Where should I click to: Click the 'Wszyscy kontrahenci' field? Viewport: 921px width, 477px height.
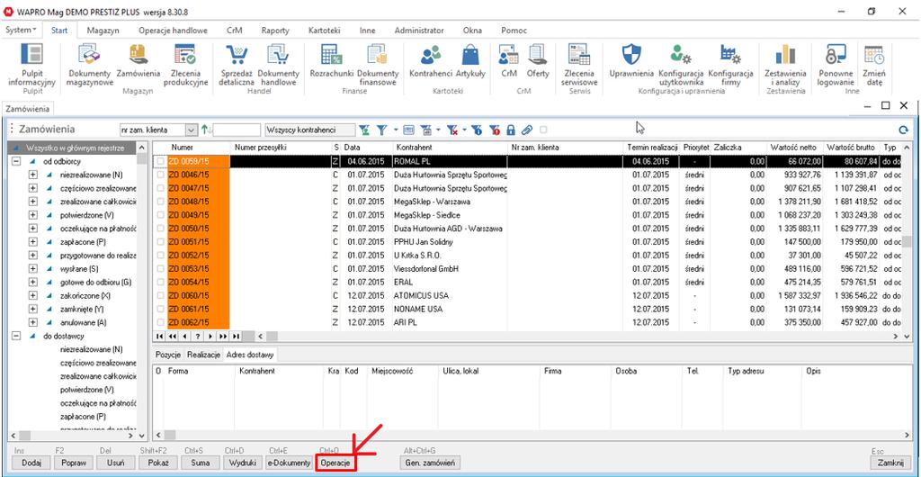[x=309, y=130]
